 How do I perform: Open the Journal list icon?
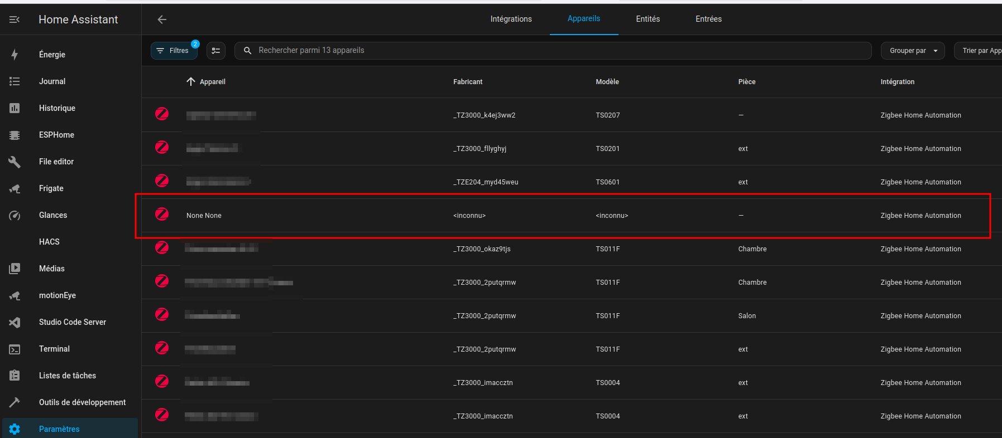(x=15, y=81)
